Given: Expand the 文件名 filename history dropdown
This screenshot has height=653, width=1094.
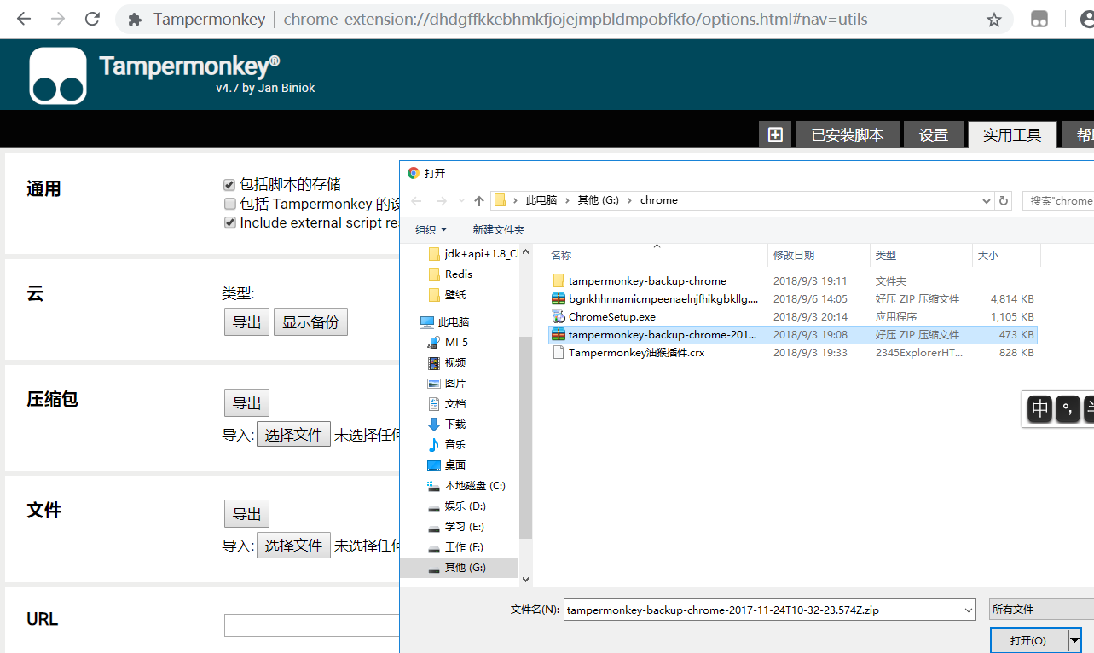Looking at the screenshot, I should point(968,610).
